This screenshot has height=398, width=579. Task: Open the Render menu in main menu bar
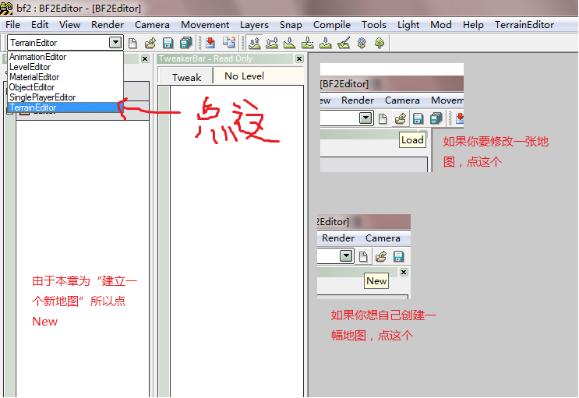[108, 25]
